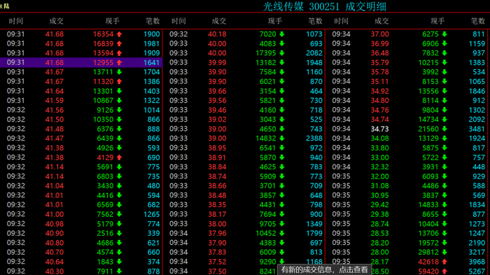Click the red up arrow beside 16354

pos(120,34)
